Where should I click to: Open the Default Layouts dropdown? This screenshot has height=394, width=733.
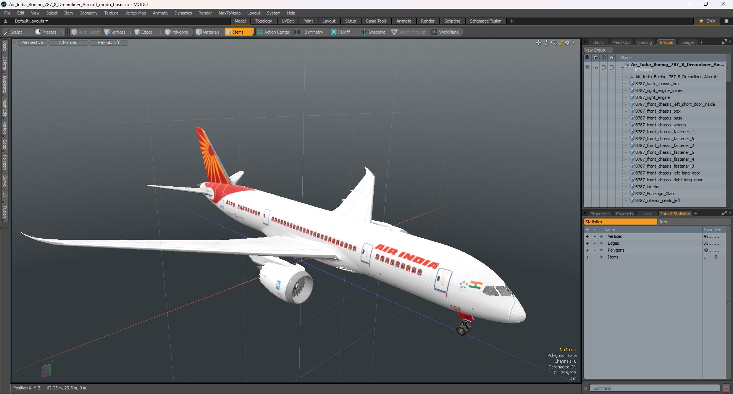(x=32, y=21)
